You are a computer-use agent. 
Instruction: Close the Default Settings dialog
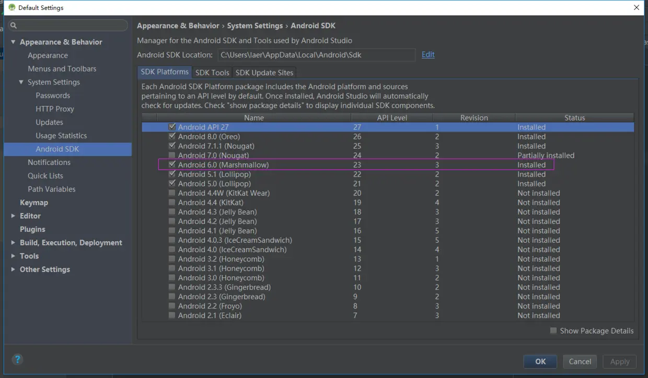(636, 7)
